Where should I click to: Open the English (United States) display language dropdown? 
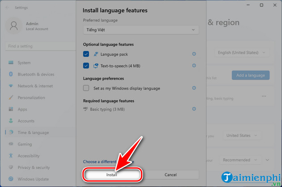click(x=242, y=53)
